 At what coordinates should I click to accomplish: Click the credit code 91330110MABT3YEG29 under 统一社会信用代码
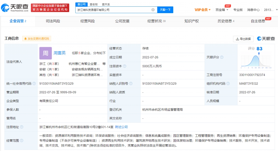pyautogui.click(x=56, y=84)
